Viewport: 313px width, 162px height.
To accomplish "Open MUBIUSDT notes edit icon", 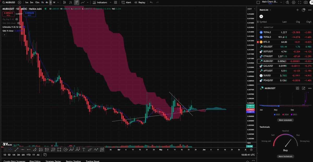I will click(x=304, y=88).
